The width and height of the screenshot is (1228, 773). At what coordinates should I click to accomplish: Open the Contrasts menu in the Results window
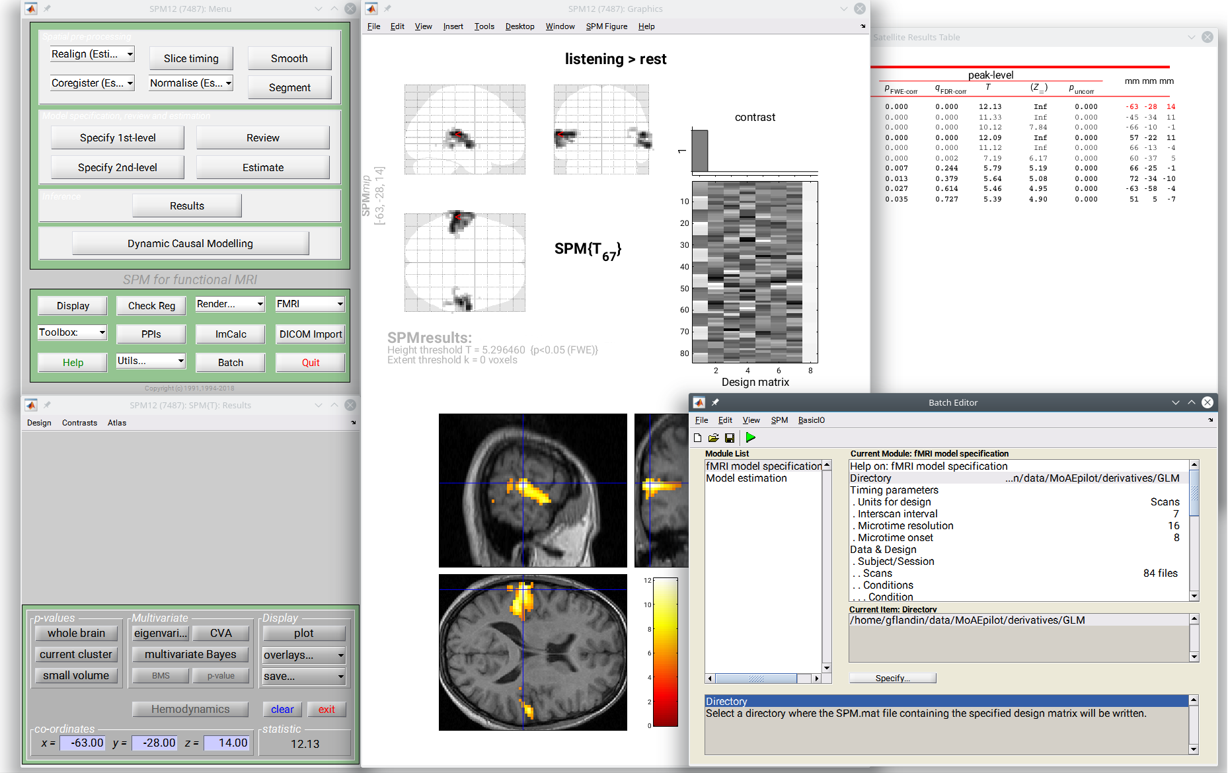(79, 423)
